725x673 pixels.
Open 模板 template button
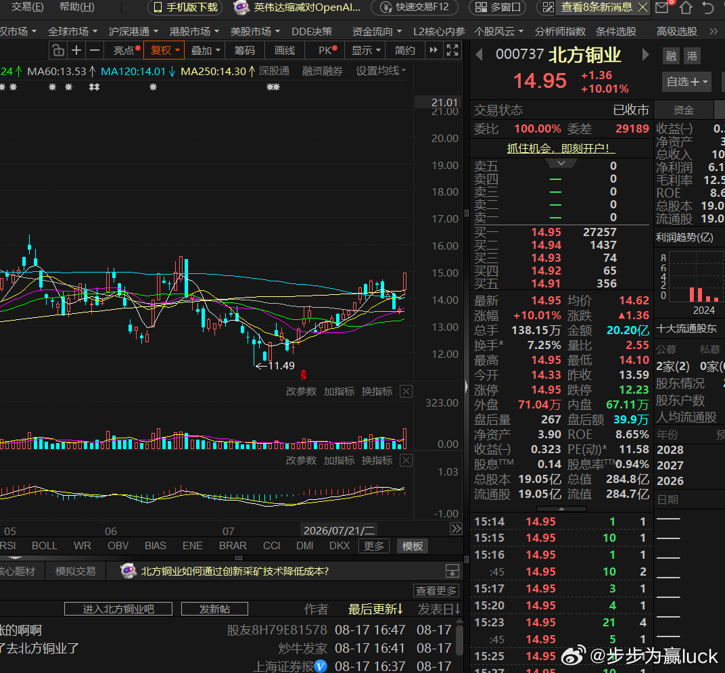(412, 547)
